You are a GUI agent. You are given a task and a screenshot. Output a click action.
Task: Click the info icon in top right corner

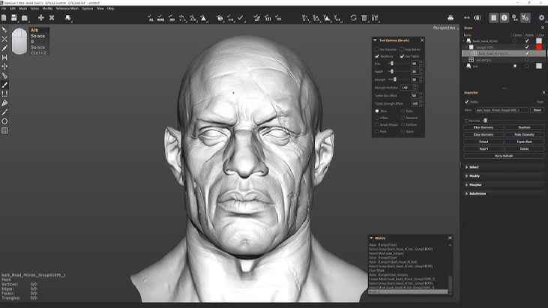[x=505, y=17]
